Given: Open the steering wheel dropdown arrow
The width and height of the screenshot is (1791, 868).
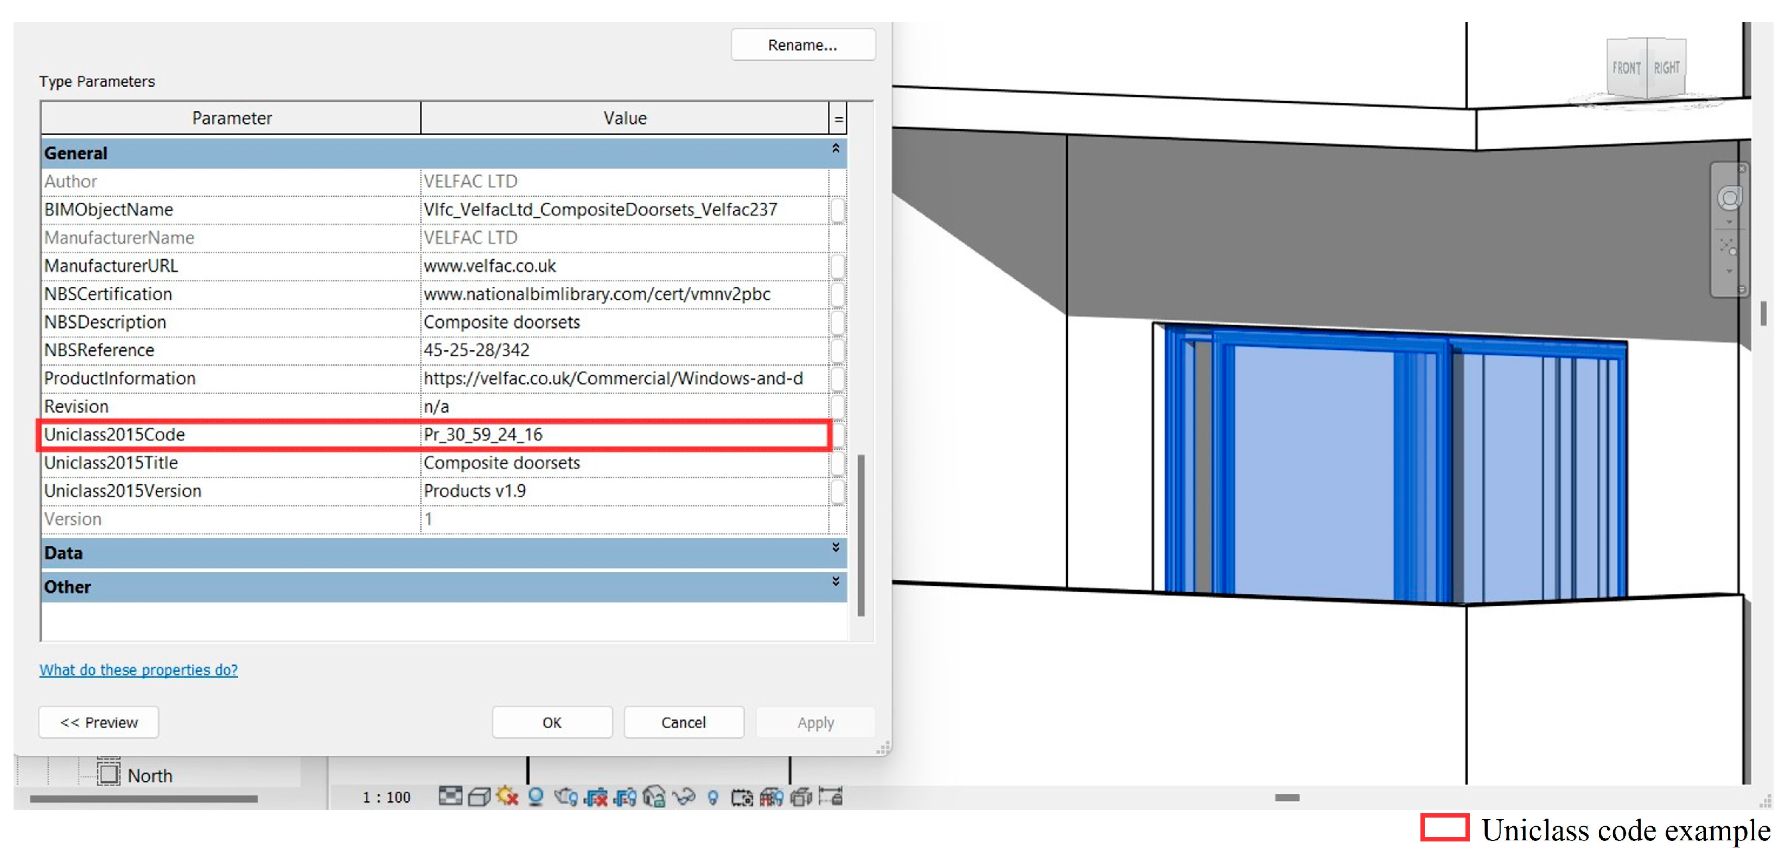Looking at the screenshot, I should pyautogui.click(x=1730, y=222).
